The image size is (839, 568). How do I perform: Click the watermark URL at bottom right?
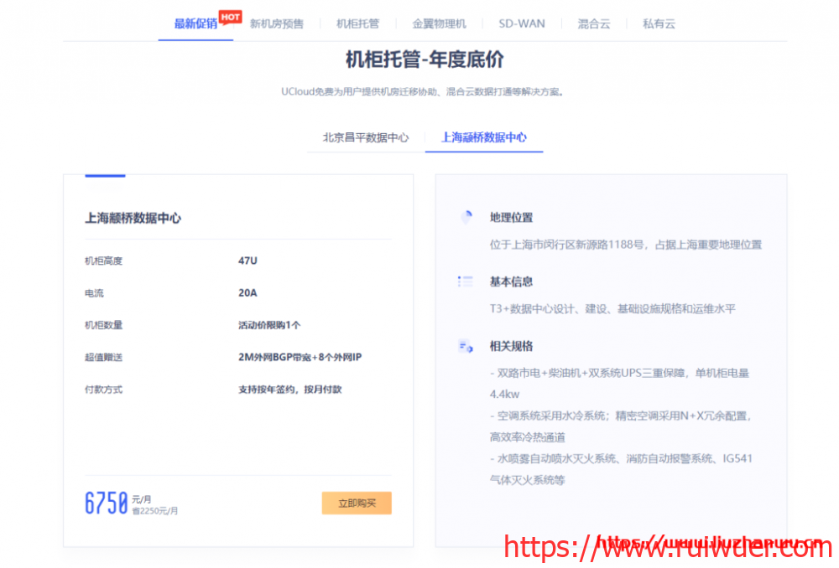[667, 547]
